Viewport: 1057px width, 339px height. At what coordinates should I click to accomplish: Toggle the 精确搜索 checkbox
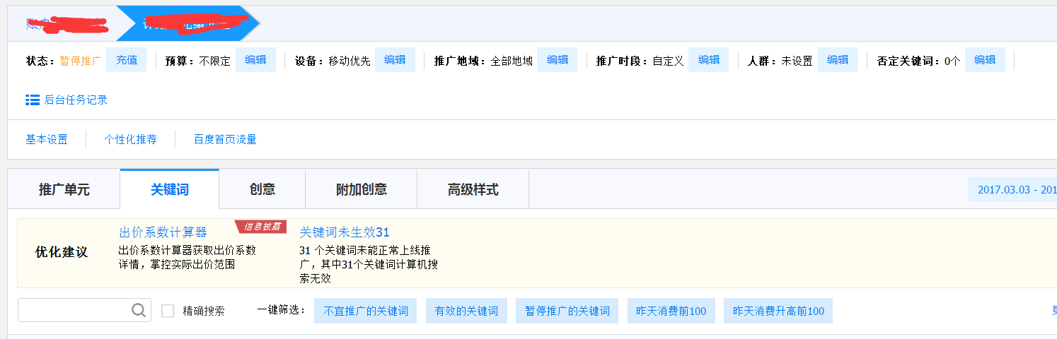(168, 311)
